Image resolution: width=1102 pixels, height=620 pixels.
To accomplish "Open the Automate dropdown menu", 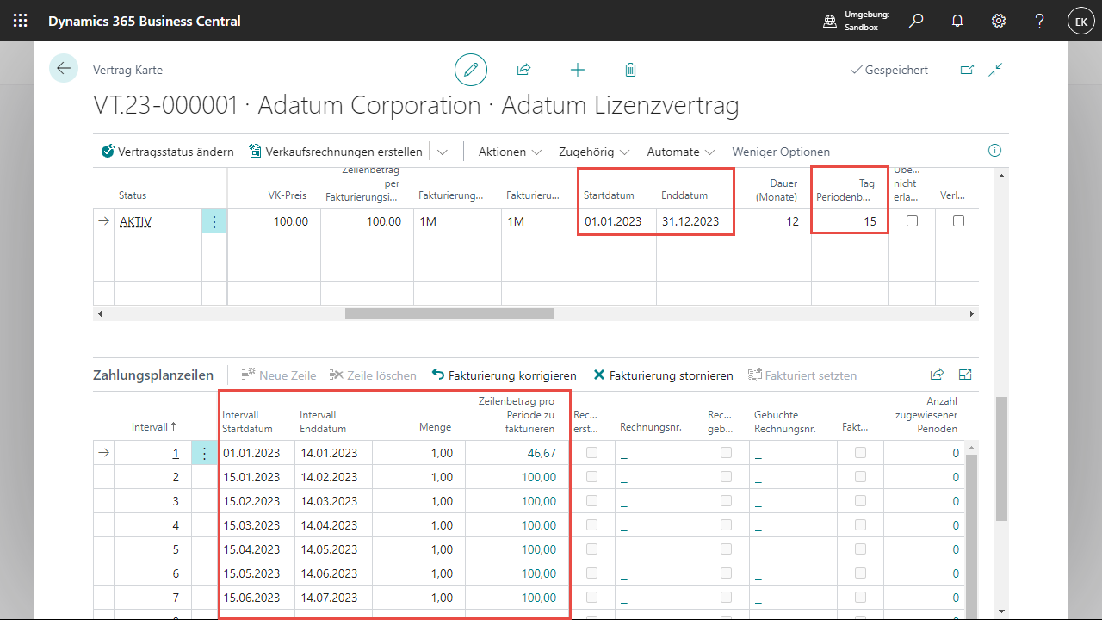I will [x=681, y=152].
